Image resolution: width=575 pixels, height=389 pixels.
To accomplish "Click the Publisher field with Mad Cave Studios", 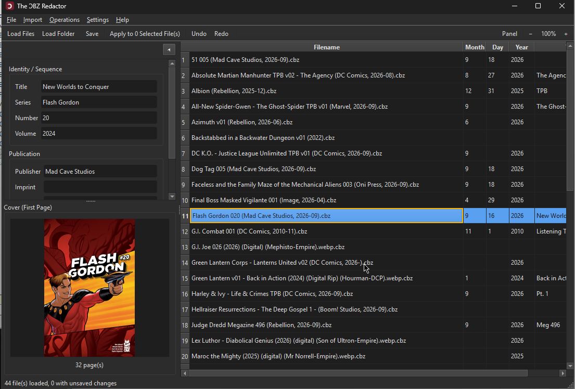I will (x=100, y=172).
